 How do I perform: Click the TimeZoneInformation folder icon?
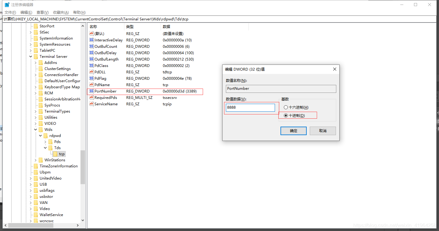(x=36, y=166)
